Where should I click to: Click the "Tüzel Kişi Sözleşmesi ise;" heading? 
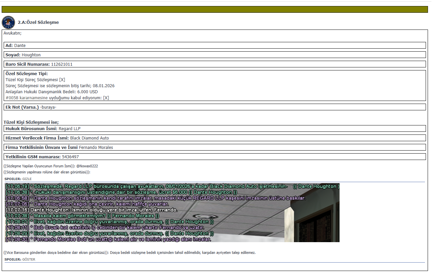pos(31,122)
